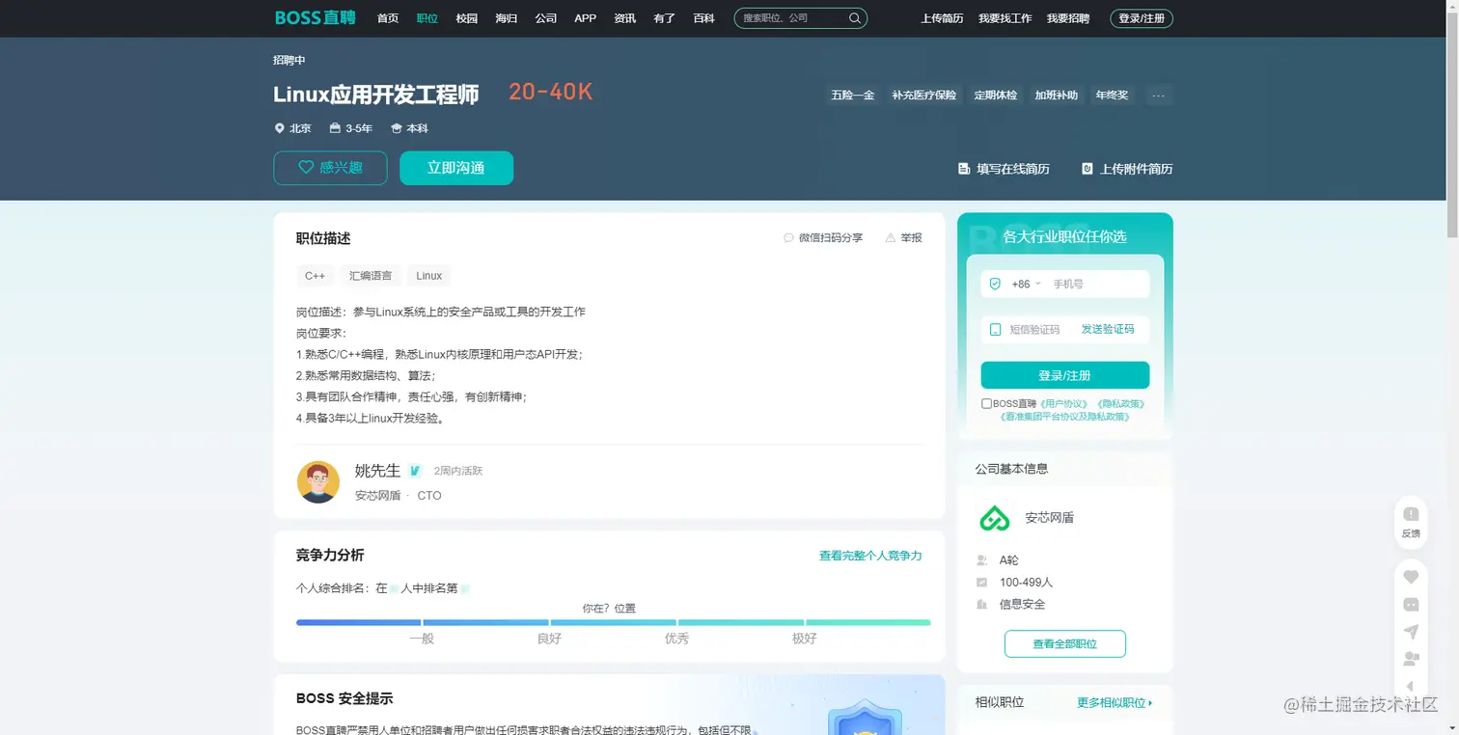1459x735 pixels.
Task: Open the 职位 nav item
Action: 427,18
